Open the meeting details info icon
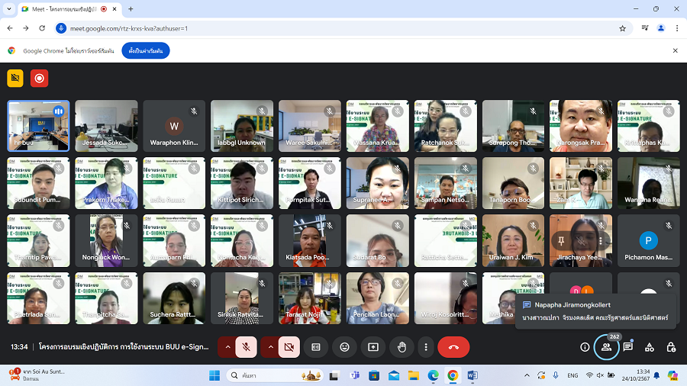Image resolution: width=687 pixels, height=386 pixels. [585, 347]
